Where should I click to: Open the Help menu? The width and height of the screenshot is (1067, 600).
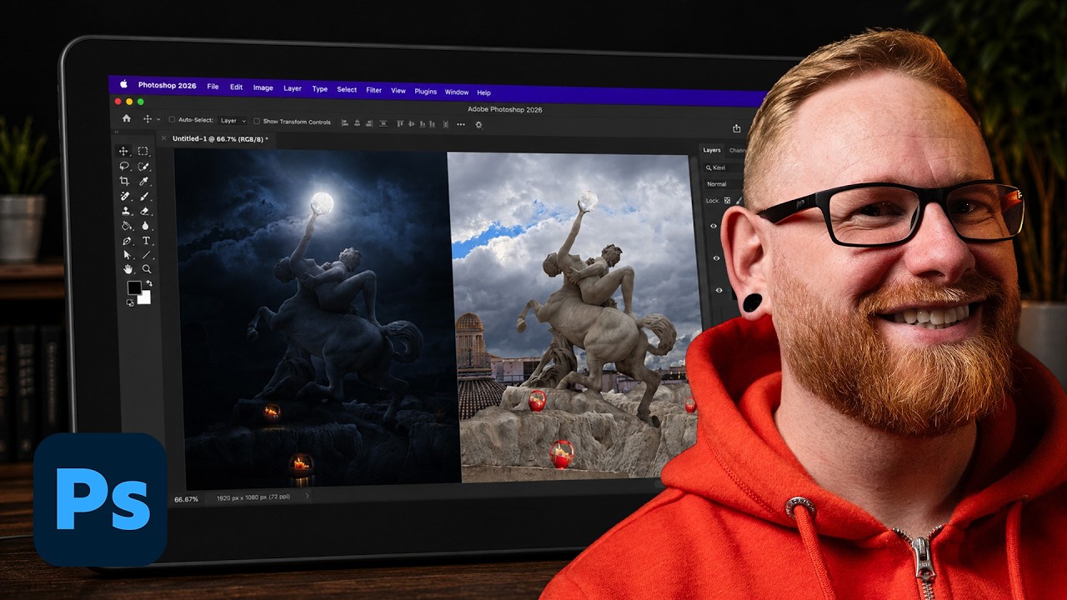pyautogui.click(x=483, y=92)
